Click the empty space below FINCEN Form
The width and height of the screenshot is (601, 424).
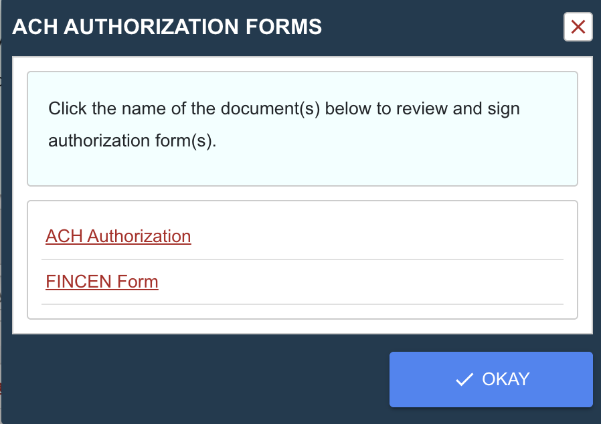tap(301, 312)
